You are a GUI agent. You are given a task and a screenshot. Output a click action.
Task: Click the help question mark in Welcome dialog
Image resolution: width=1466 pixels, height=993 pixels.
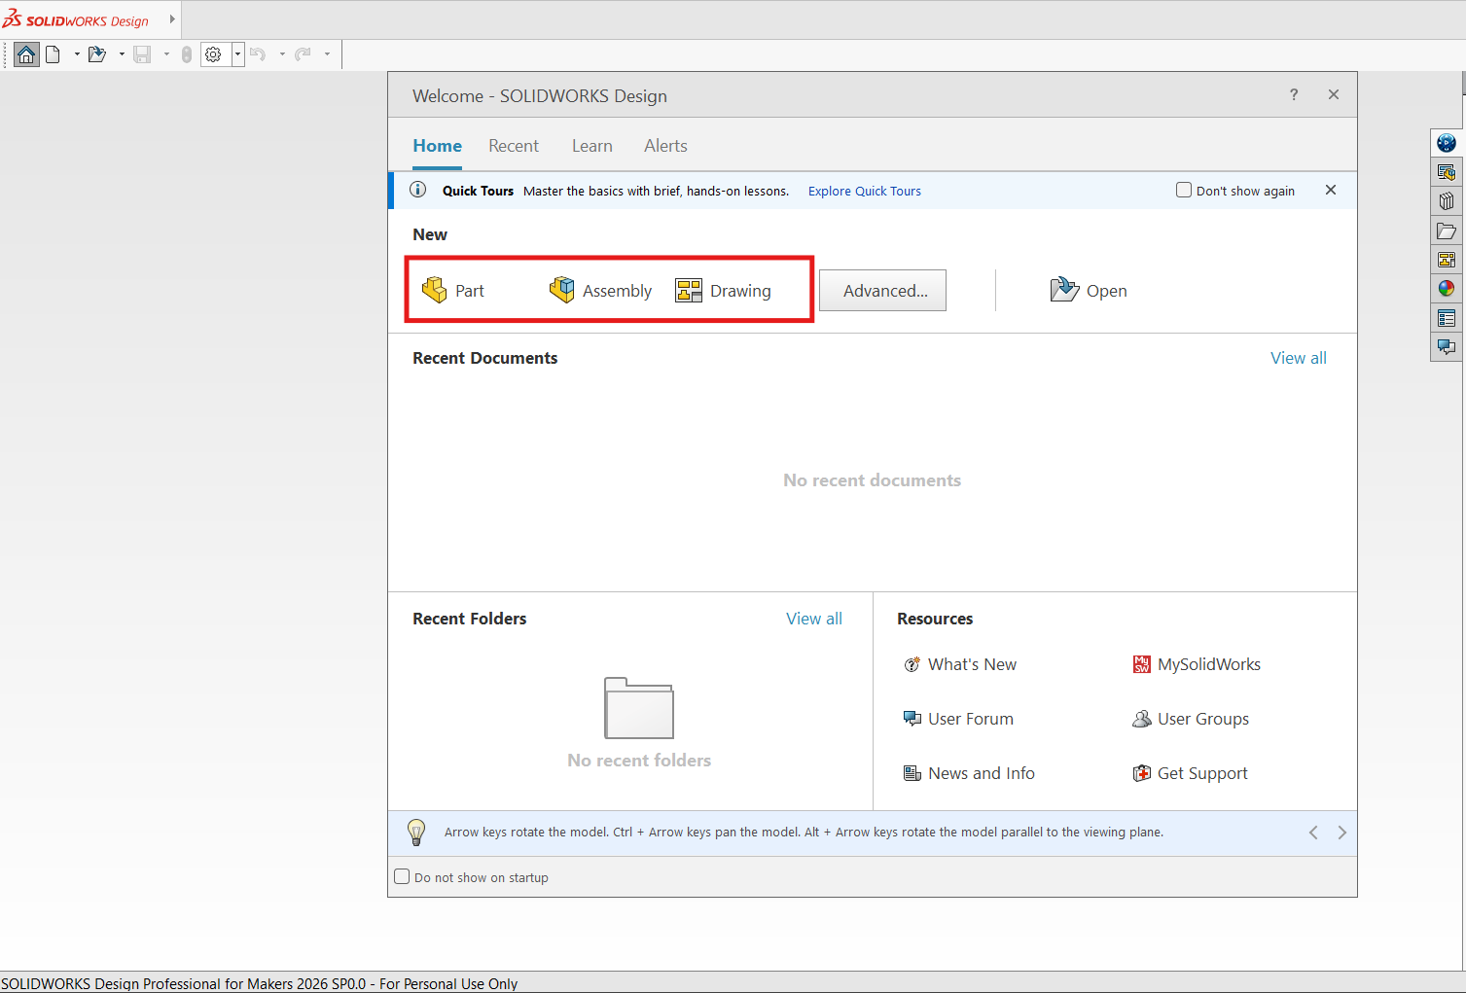coord(1294,94)
